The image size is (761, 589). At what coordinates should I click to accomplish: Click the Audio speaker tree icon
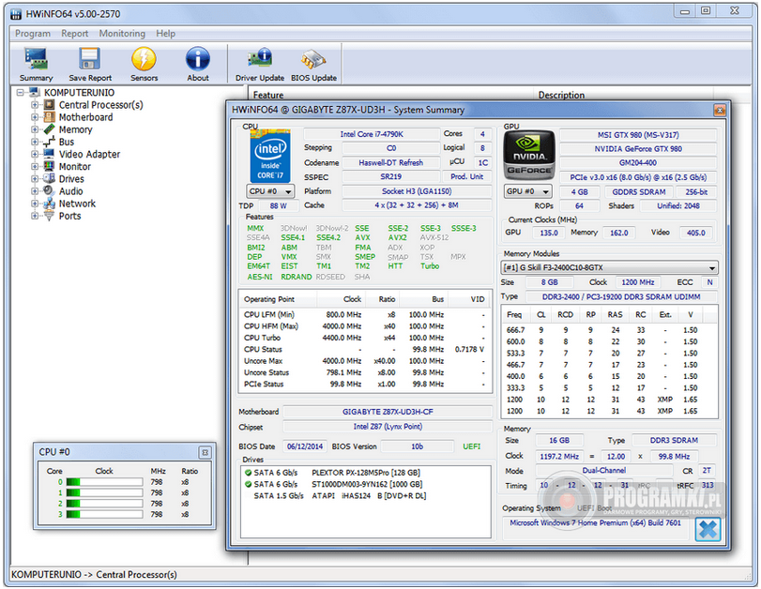(x=49, y=191)
